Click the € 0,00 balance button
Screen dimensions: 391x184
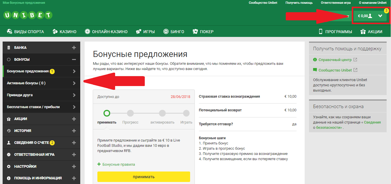[x=370, y=16]
